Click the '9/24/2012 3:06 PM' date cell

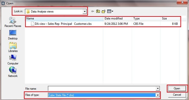116,24
